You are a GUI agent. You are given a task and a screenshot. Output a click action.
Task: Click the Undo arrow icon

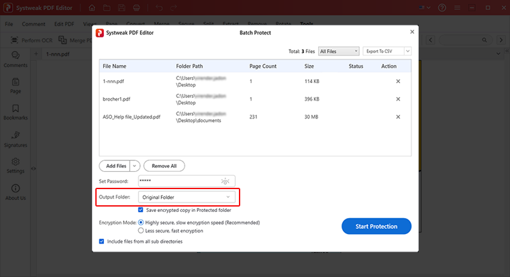[159, 7]
